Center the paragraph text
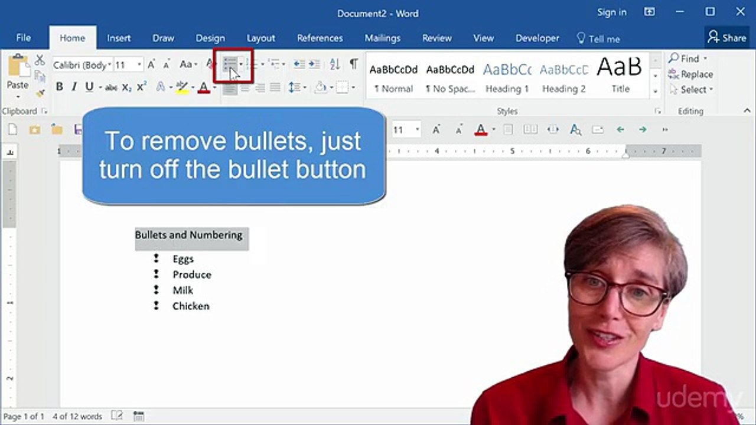Screen dimensions: 756x425 tap(245, 87)
